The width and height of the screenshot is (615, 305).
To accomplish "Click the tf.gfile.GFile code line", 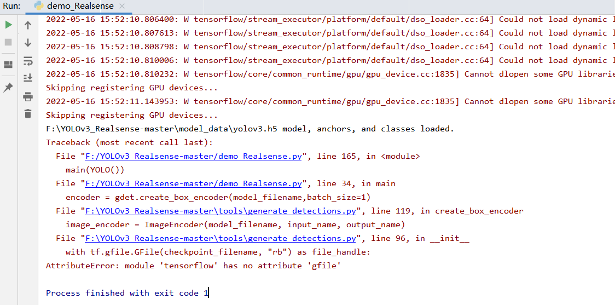I will pyautogui.click(x=218, y=252).
